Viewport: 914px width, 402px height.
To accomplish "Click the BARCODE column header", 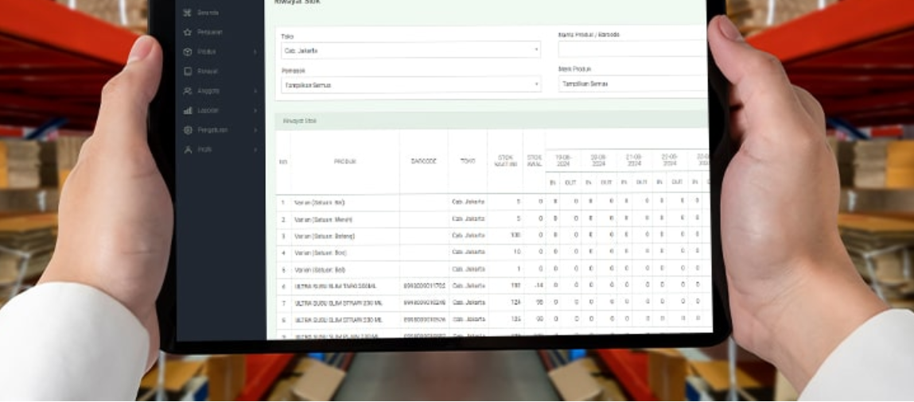I will (x=423, y=161).
